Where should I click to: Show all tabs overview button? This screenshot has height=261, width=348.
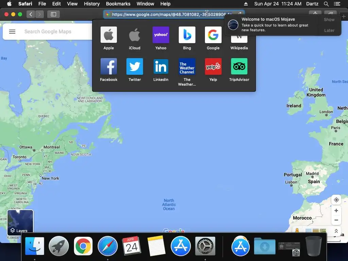pyautogui.click(x=330, y=13)
